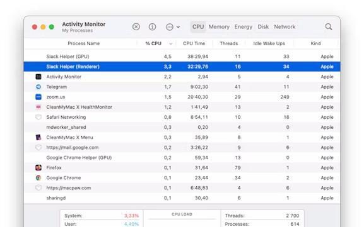The height and width of the screenshot is (227, 364).
Task: Select the Slack Helper (Renderer) row
Action: [x=182, y=67]
